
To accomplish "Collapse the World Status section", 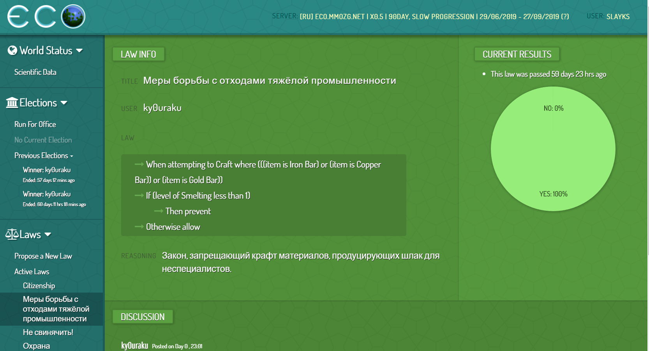I will point(80,50).
